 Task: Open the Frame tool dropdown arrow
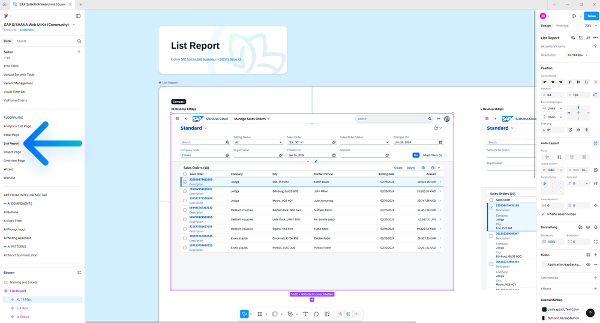click(x=266, y=314)
